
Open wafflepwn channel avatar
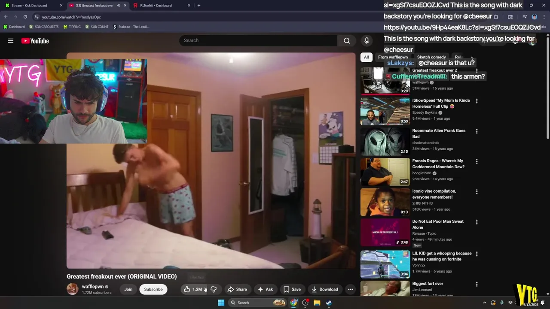[73, 289]
